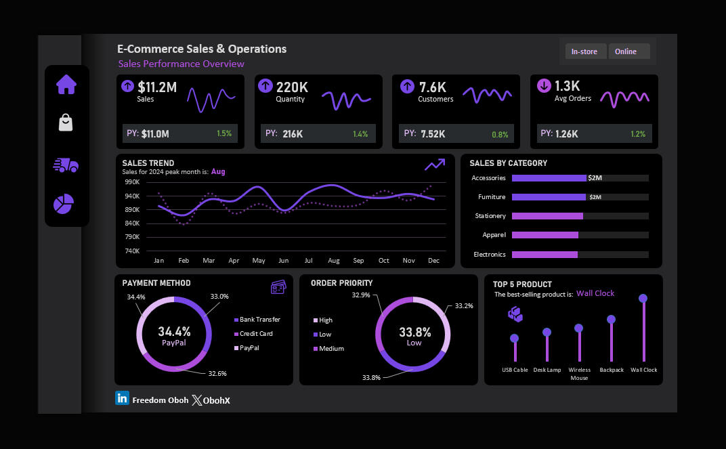Click the Avg Orders down-arrow indicator icon
This screenshot has width=726, height=449.
click(x=543, y=86)
